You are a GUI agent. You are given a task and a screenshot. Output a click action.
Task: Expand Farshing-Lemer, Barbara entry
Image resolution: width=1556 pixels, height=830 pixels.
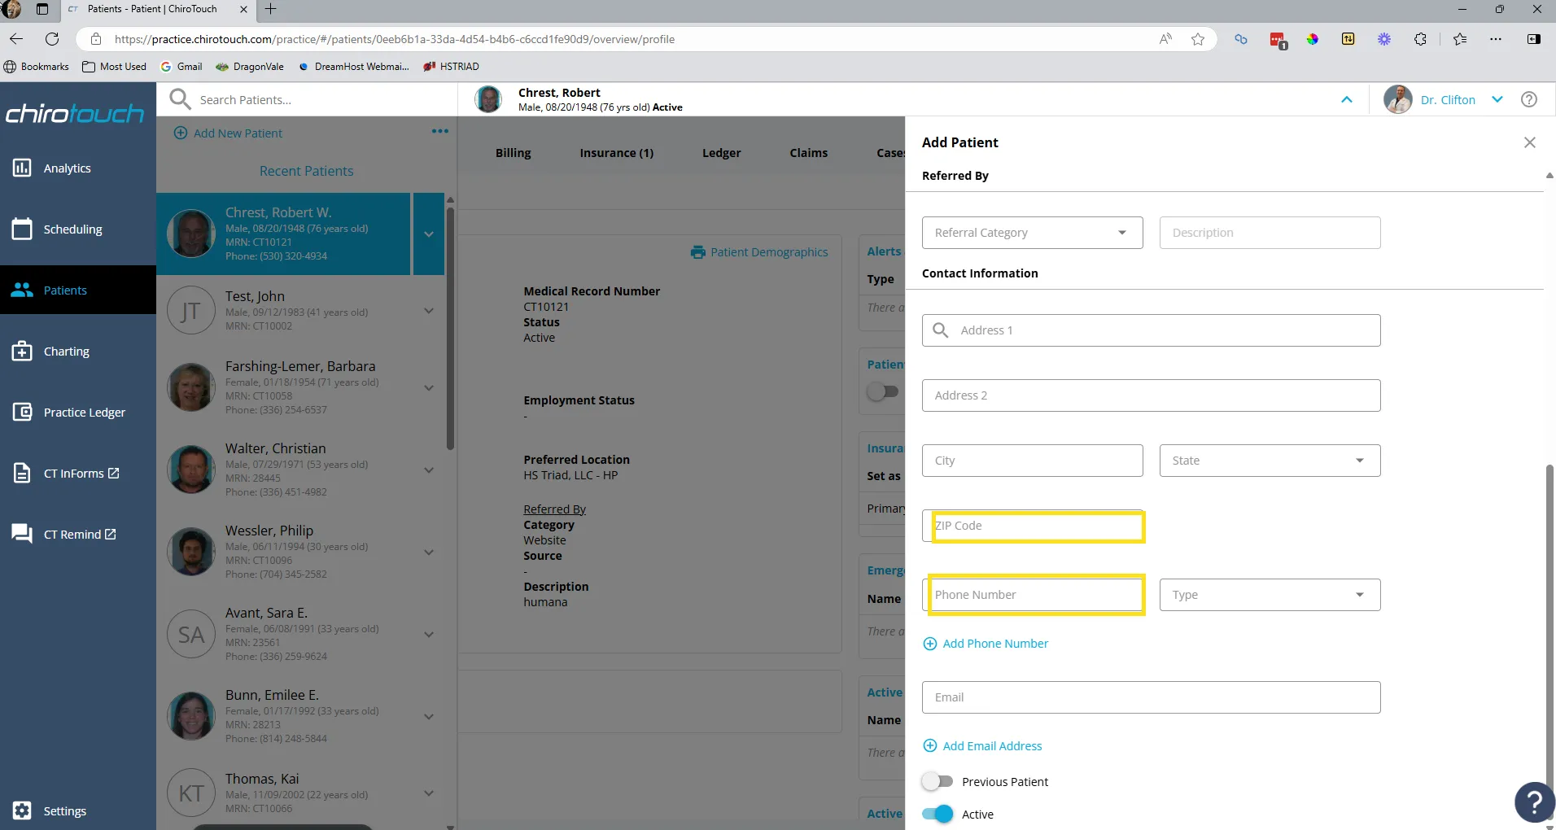(429, 388)
